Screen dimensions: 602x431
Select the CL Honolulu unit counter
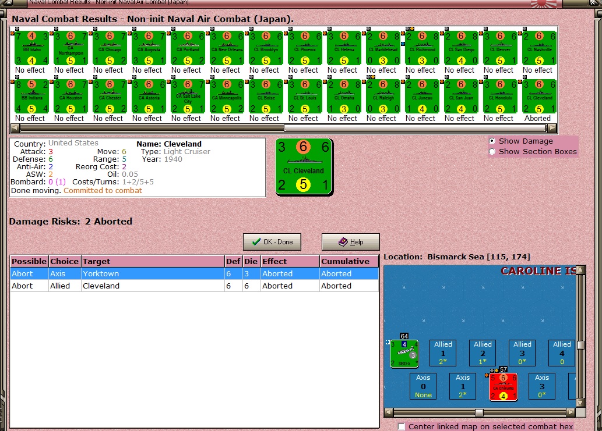point(500,96)
